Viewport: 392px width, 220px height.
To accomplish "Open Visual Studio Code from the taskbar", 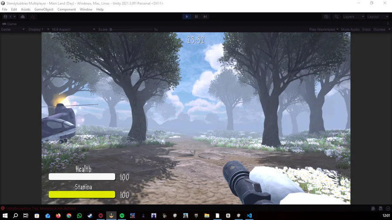I will click(249, 216).
